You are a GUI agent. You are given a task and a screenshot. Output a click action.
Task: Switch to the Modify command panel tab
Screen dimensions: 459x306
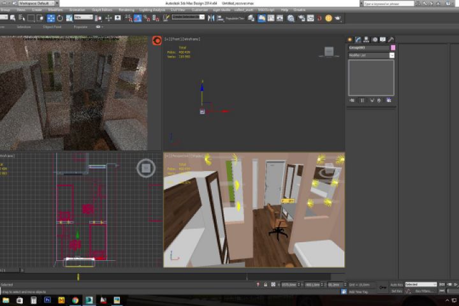(x=358, y=40)
